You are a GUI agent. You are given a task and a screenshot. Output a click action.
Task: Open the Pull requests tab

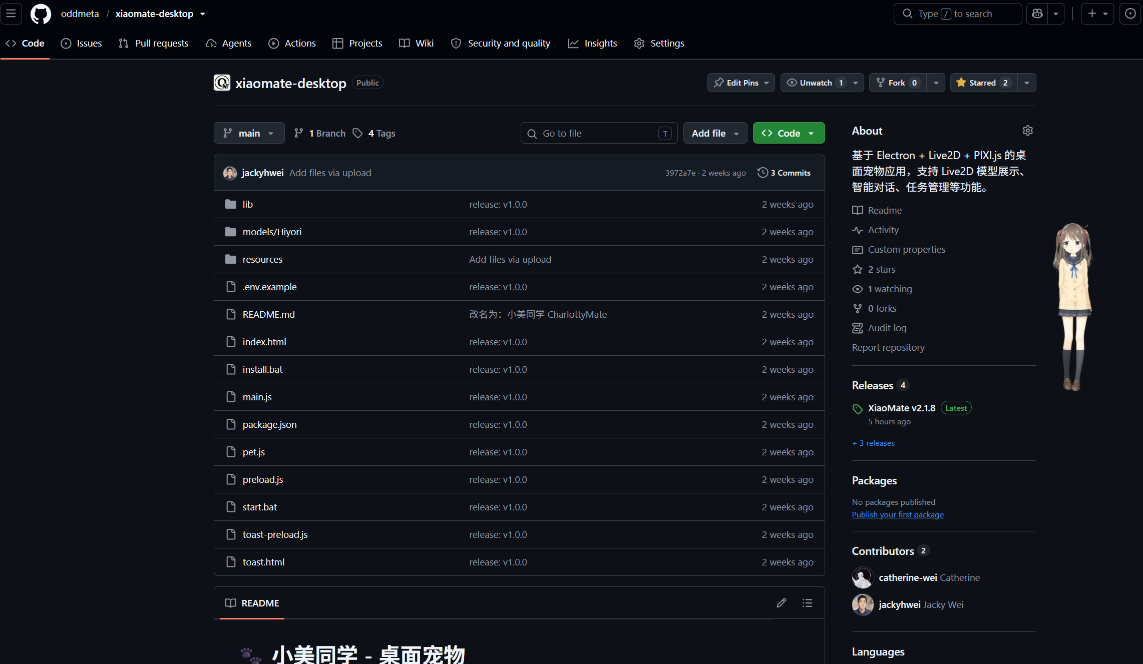tap(154, 44)
